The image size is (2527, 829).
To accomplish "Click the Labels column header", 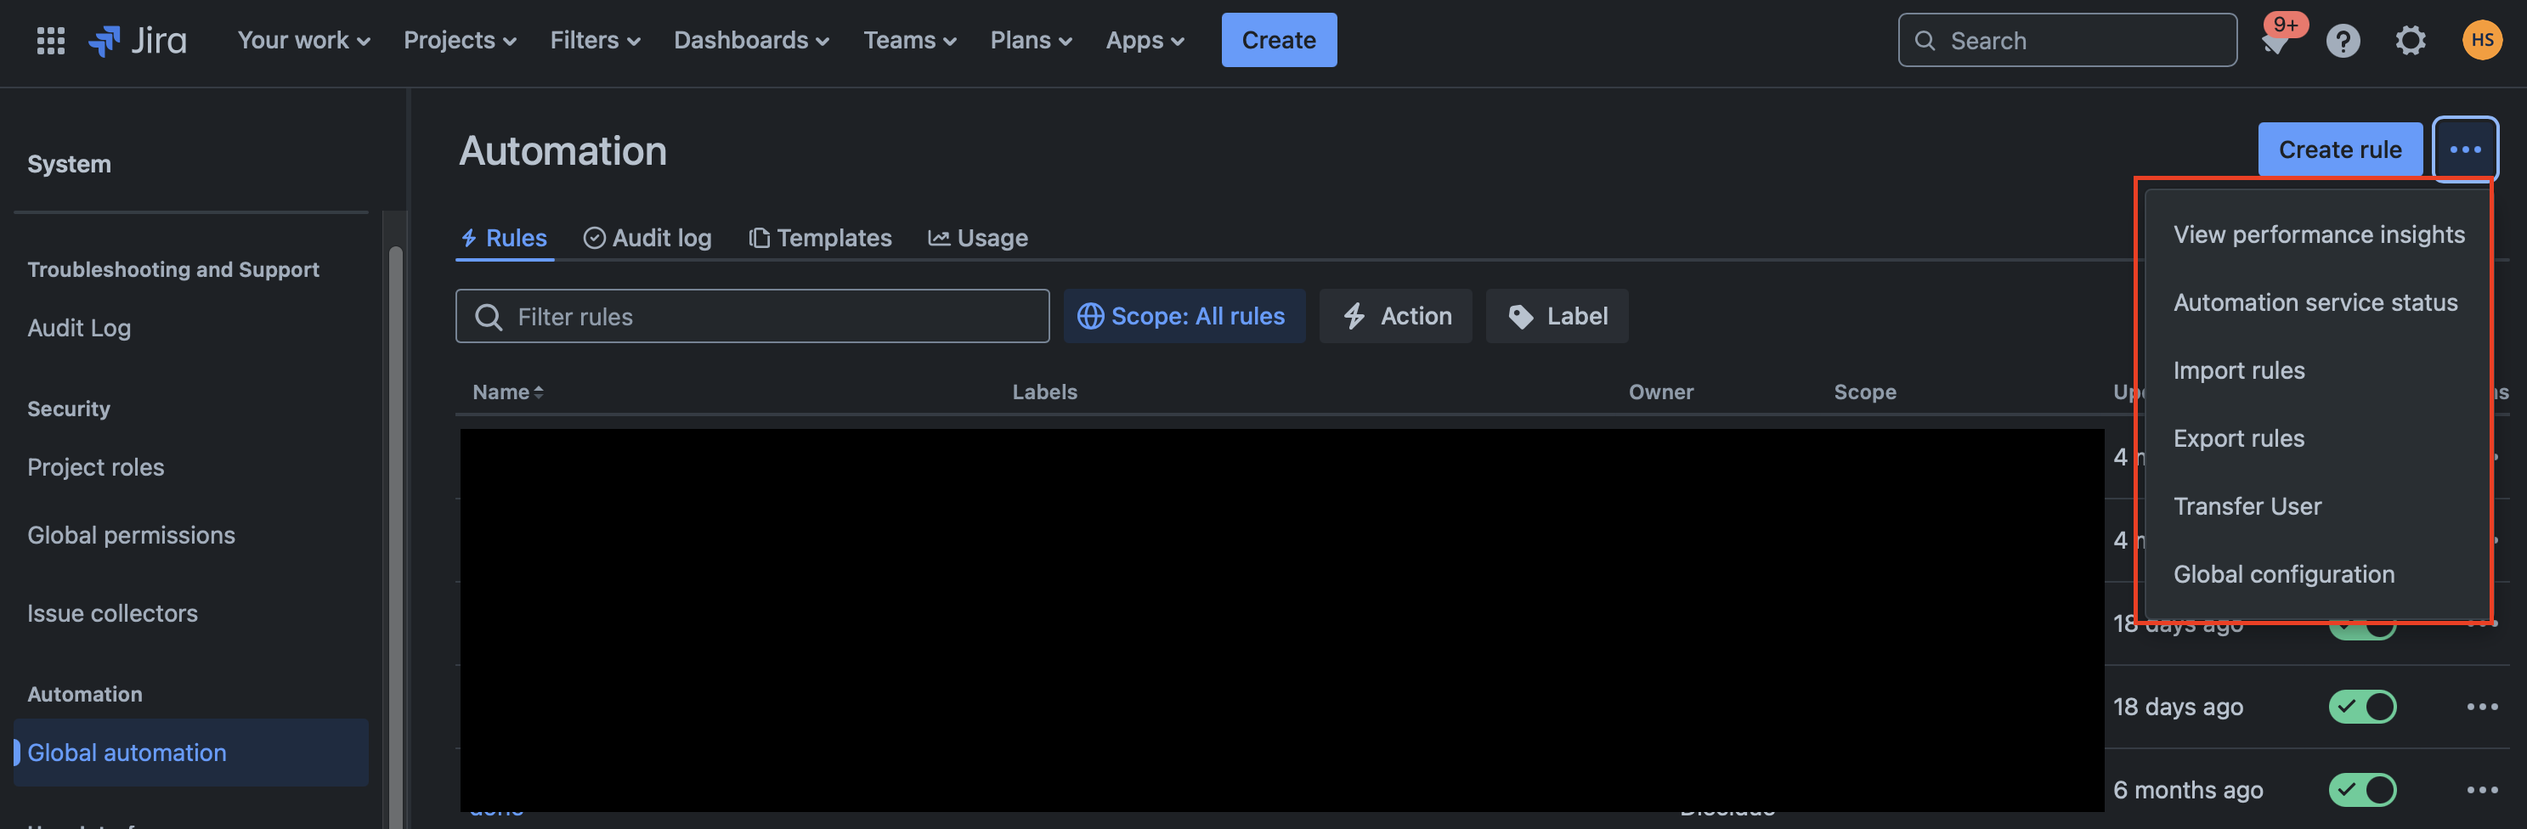I will (1043, 392).
